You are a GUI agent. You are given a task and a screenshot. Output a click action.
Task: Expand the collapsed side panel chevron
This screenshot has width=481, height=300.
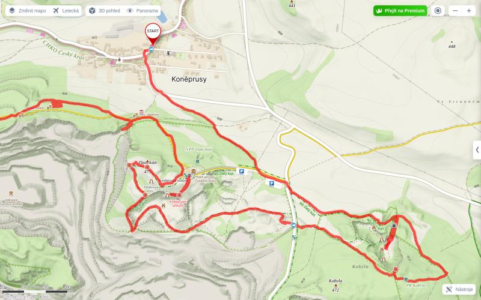(477, 150)
